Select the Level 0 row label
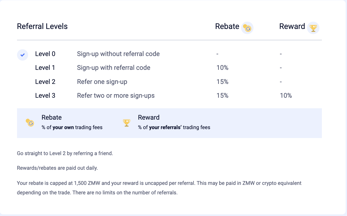This screenshot has width=347, height=216. click(45, 54)
